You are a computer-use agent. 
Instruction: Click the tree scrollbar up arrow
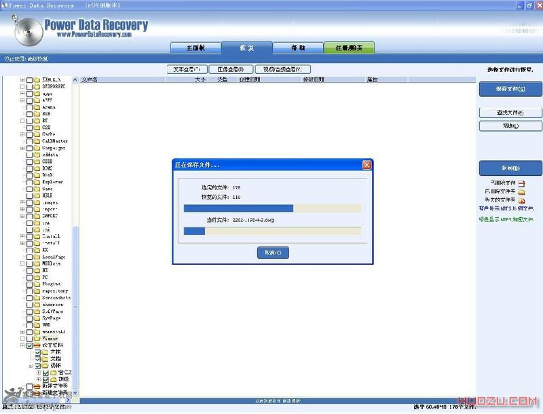coord(75,80)
